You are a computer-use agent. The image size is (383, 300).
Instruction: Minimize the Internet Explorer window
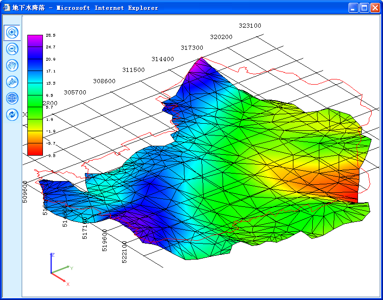click(x=353, y=8)
